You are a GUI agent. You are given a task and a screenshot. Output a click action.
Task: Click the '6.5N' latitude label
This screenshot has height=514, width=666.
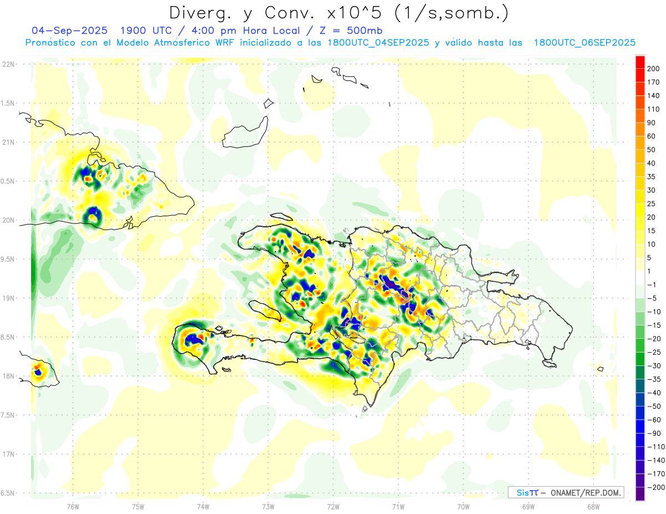point(8,493)
